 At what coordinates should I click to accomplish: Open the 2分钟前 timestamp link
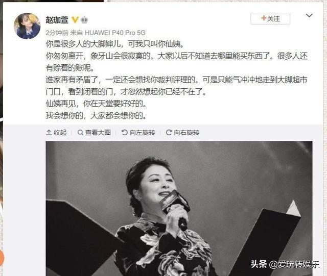tap(57, 33)
